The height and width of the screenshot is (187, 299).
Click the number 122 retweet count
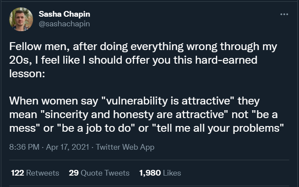[x=17, y=173]
